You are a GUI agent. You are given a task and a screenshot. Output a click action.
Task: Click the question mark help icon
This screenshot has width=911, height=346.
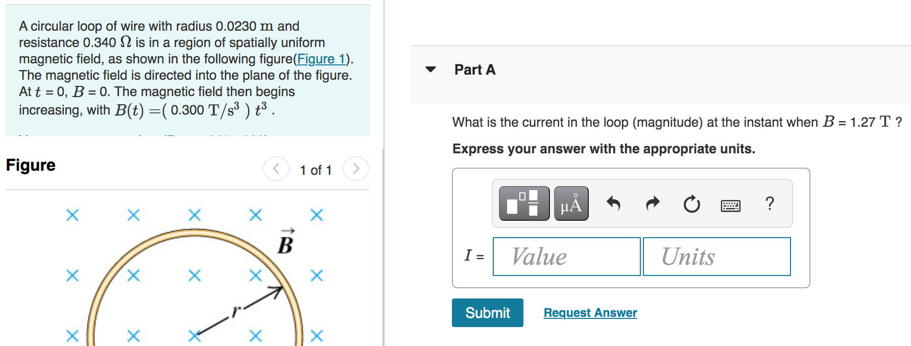point(769,203)
